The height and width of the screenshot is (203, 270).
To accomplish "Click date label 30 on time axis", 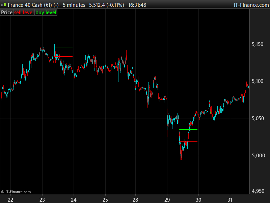I will (x=198, y=200).
